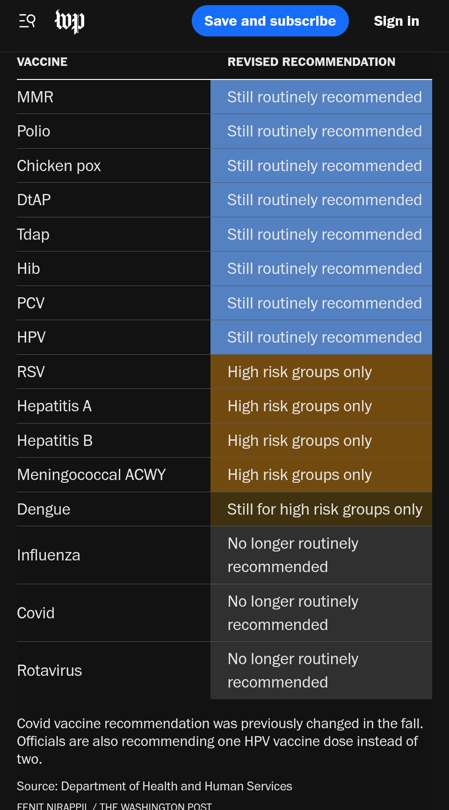The width and height of the screenshot is (449, 810).
Task: Click the MMR vaccine row label
Action: 35,97
